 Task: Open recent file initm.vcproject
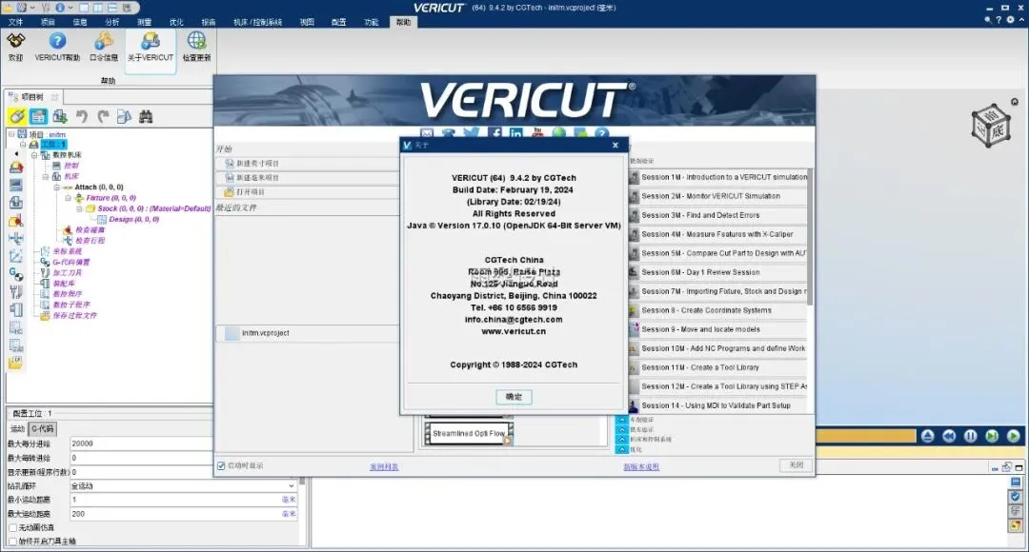pyautogui.click(x=308, y=333)
